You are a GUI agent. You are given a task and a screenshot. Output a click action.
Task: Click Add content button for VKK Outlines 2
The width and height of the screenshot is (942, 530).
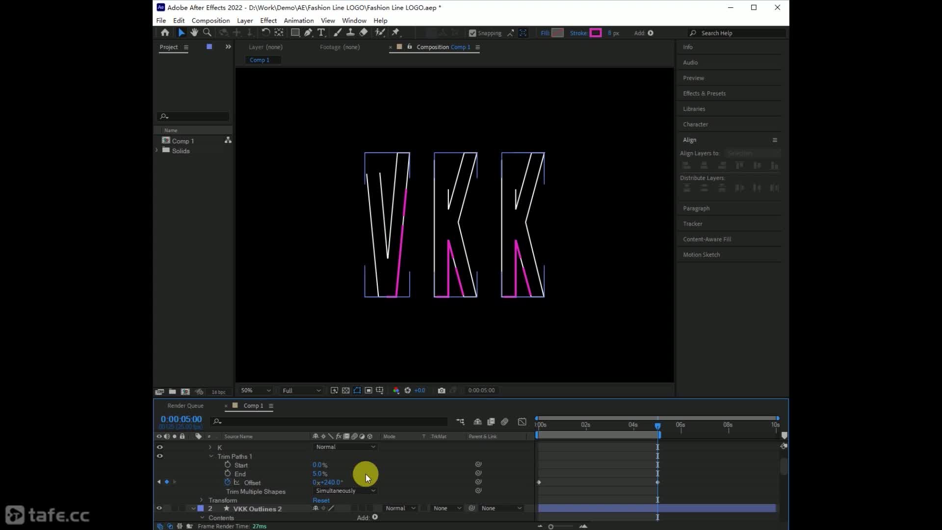pyautogui.click(x=375, y=517)
